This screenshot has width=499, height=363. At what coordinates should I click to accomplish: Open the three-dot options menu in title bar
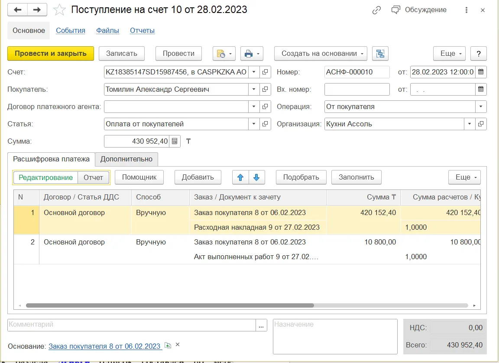click(x=466, y=10)
